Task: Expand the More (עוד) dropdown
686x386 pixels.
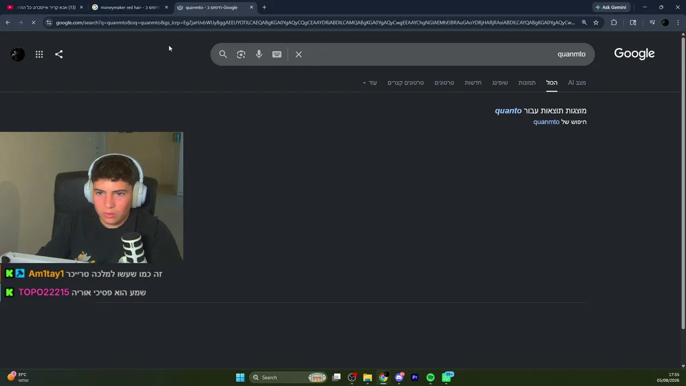Action: click(370, 83)
